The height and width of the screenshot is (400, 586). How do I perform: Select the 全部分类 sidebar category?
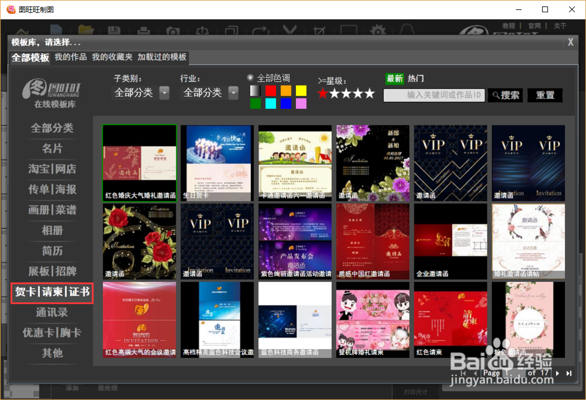point(52,128)
